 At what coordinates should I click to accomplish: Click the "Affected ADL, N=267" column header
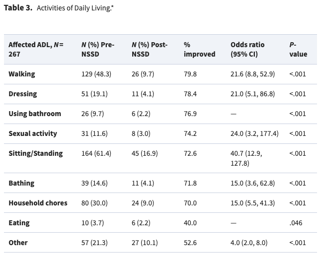36,49
